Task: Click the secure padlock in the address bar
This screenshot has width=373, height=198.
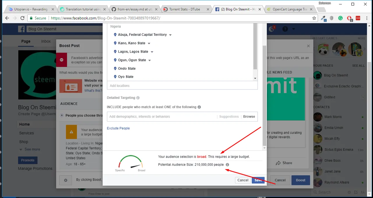Action: [x=31, y=18]
